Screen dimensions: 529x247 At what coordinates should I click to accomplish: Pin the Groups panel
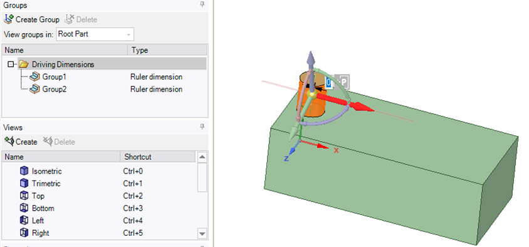pyautogui.click(x=202, y=5)
